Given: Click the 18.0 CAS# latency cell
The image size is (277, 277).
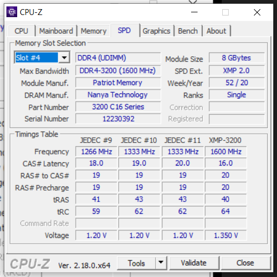Looking at the screenshot, I should tap(96, 163).
